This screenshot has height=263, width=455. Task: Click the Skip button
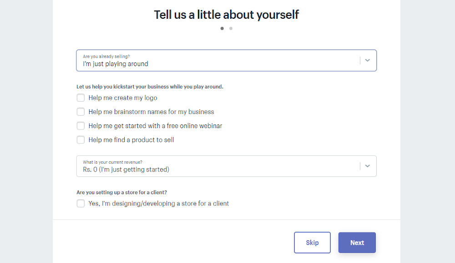312,242
